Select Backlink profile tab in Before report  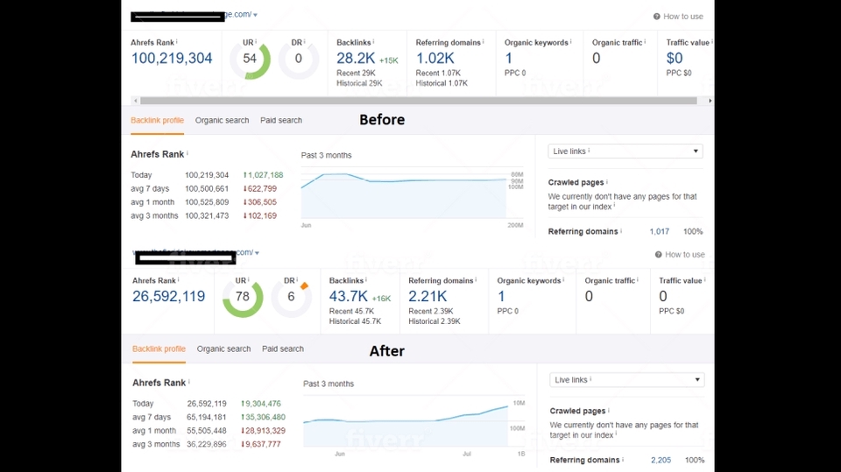point(157,121)
